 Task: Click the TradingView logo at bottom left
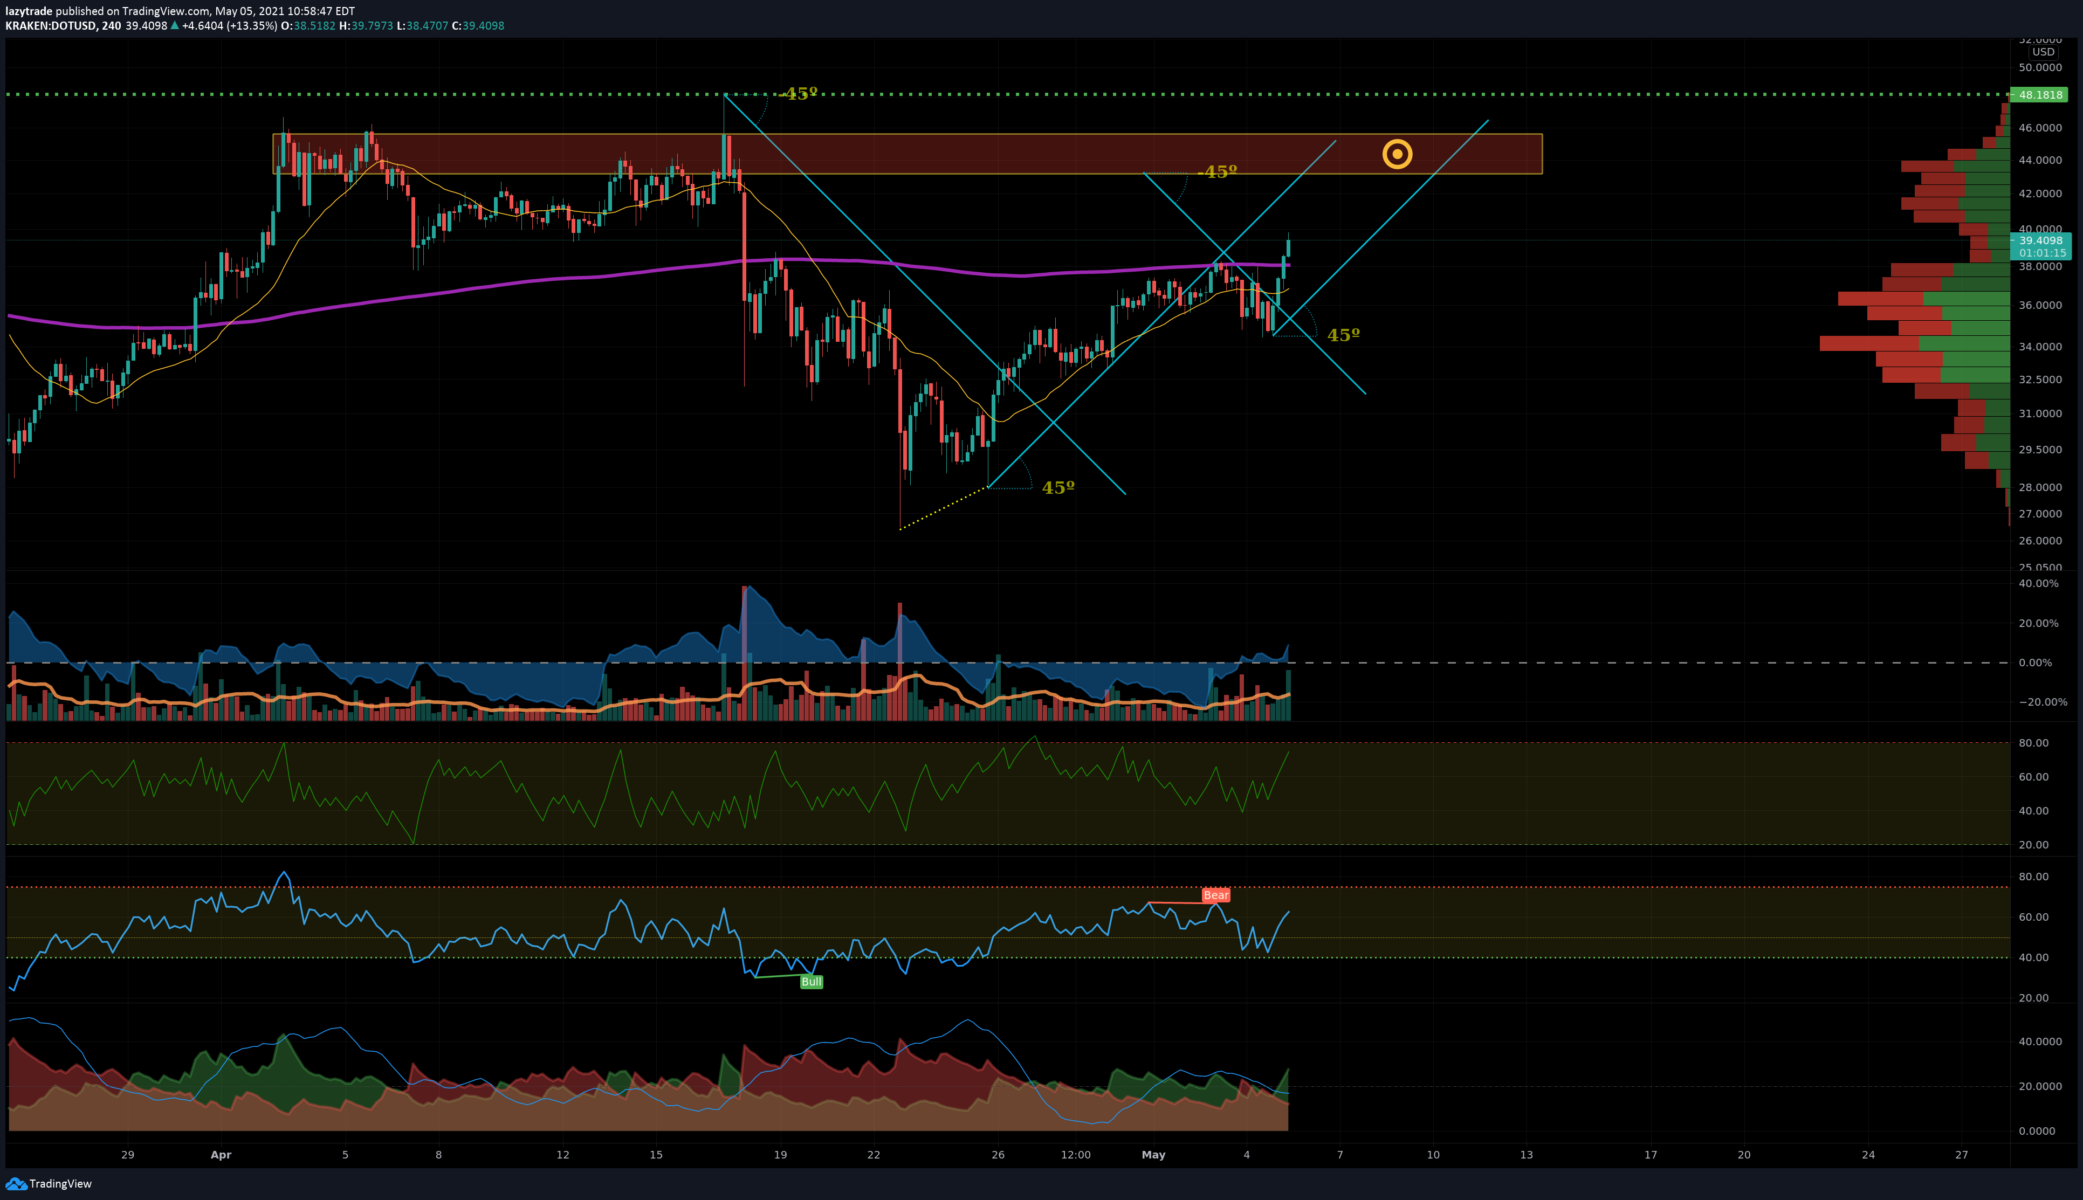pos(48,1183)
